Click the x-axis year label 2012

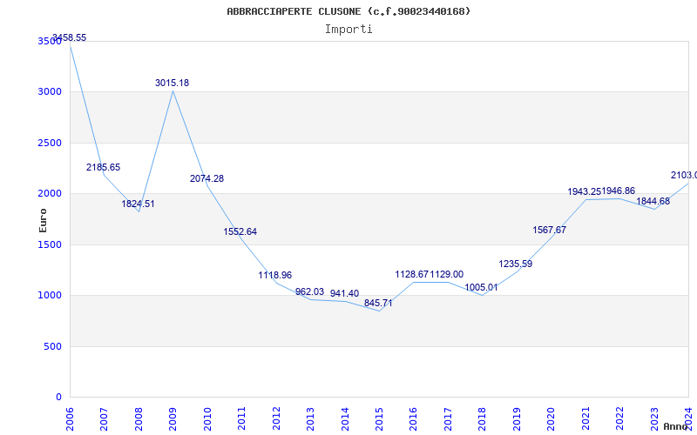[276, 419]
